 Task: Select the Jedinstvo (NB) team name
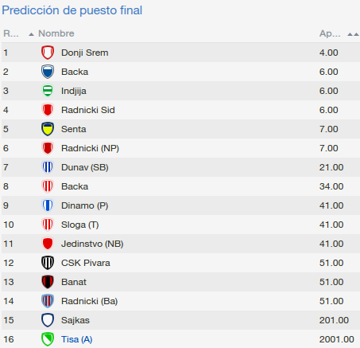tap(92, 244)
